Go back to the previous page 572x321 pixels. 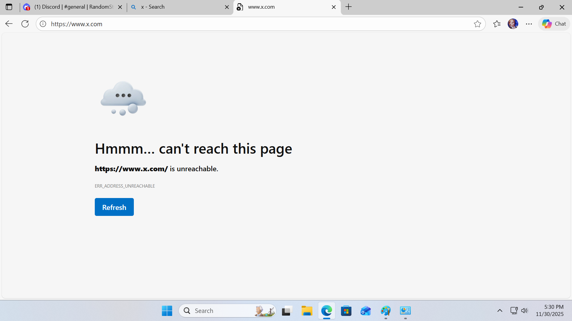tap(9, 24)
